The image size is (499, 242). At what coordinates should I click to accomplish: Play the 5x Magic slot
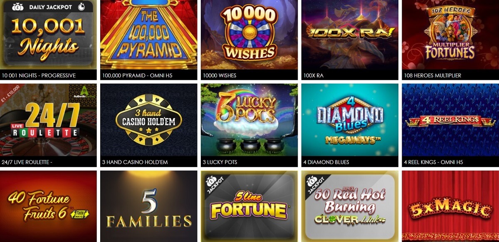point(450,206)
